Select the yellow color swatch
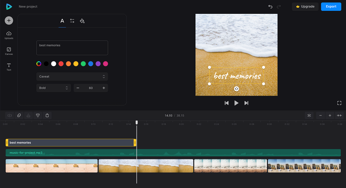 pos(76,64)
